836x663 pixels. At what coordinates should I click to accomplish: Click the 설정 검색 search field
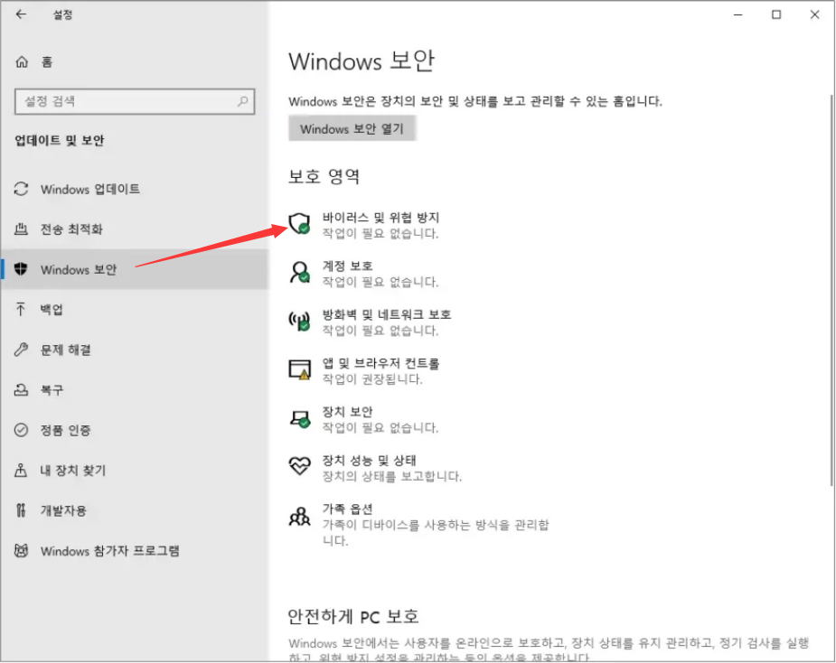point(135,101)
